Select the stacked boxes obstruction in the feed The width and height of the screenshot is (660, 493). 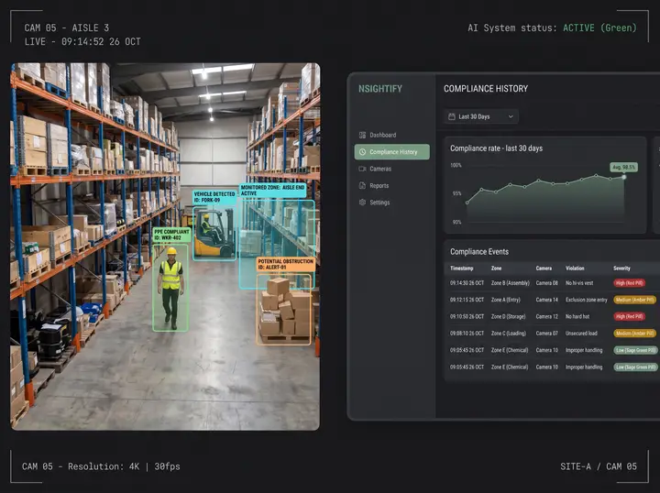pos(283,309)
